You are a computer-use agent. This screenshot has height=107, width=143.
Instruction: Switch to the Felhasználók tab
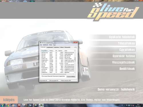click(x=67, y=47)
